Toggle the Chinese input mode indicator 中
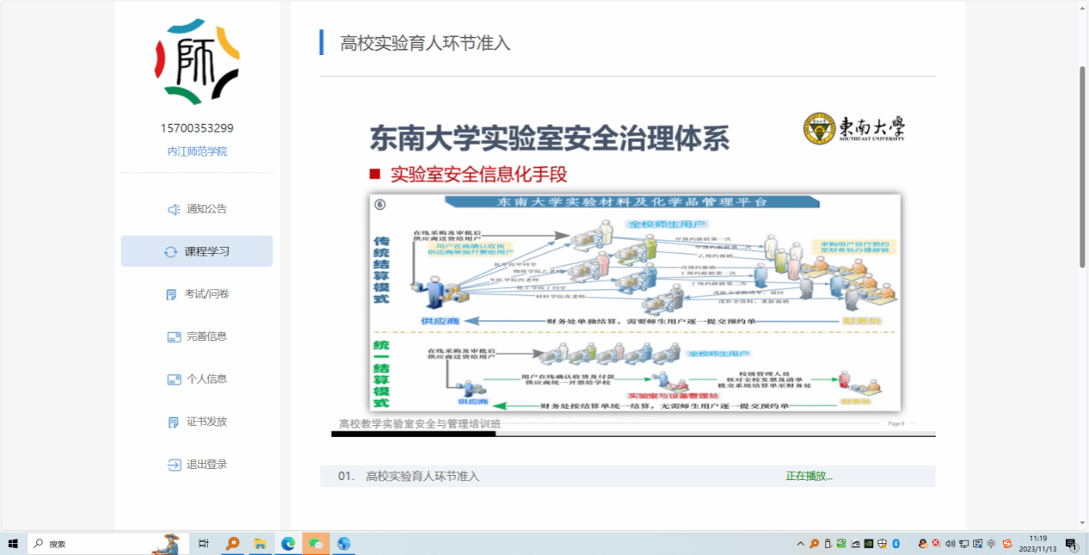The image size is (1089, 555). [x=992, y=544]
